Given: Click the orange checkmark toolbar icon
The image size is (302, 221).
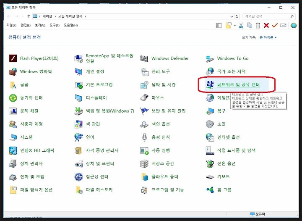Looking at the screenshot, I should pos(275,26).
